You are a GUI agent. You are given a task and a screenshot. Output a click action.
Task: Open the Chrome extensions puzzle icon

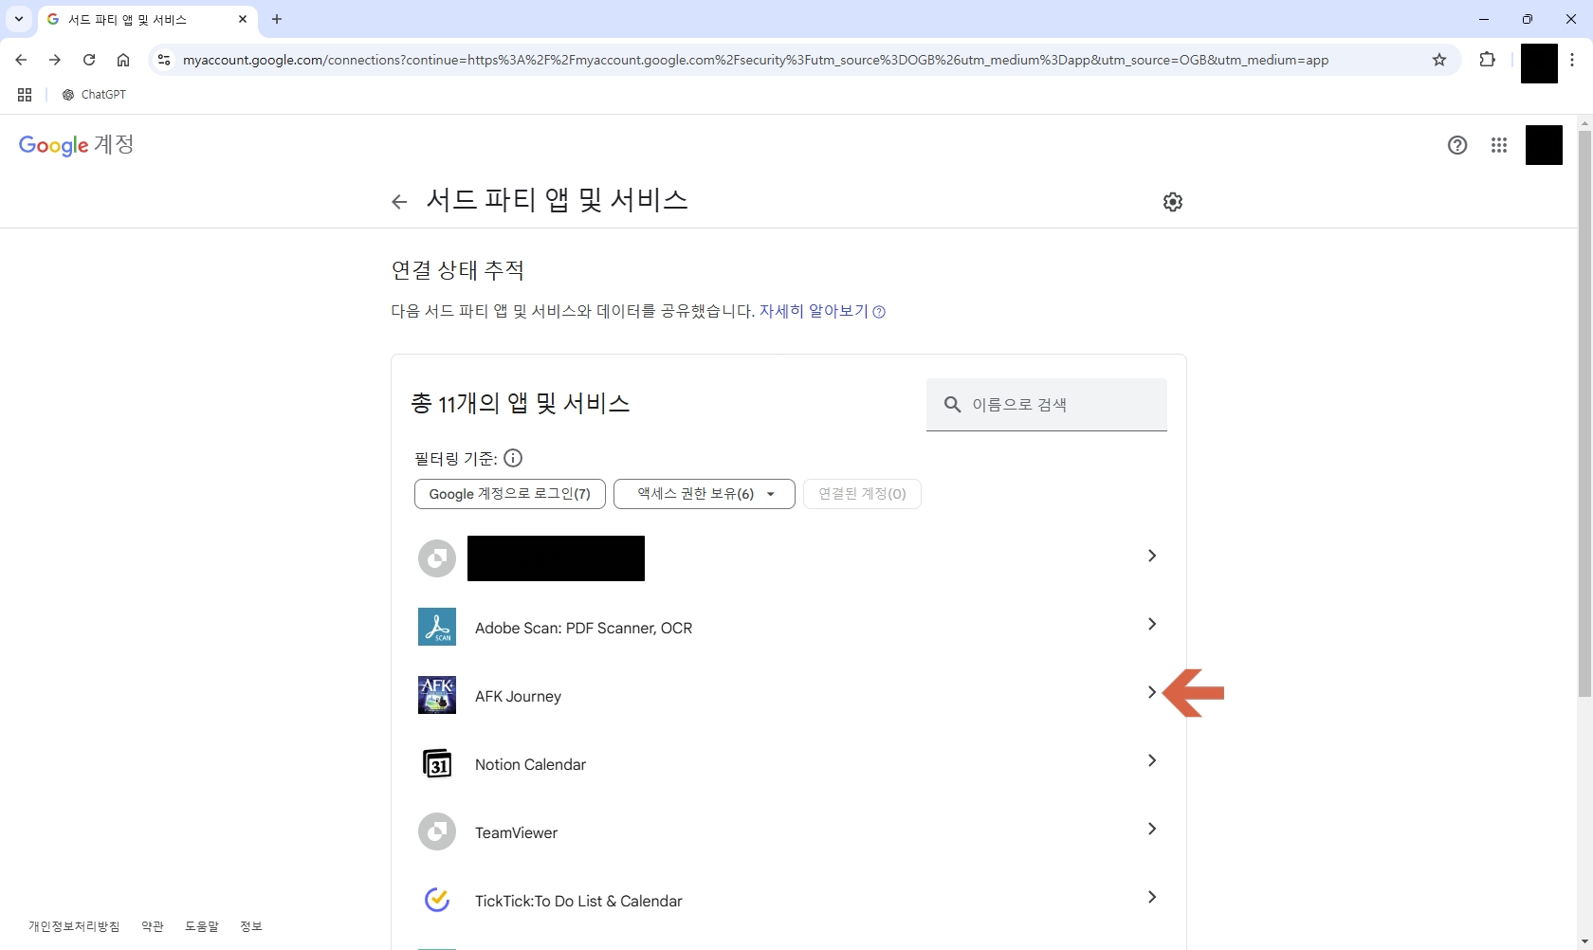(x=1488, y=60)
